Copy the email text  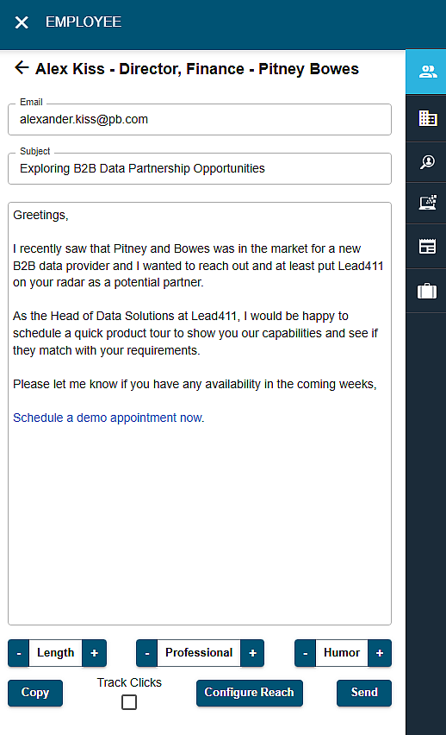click(35, 693)
